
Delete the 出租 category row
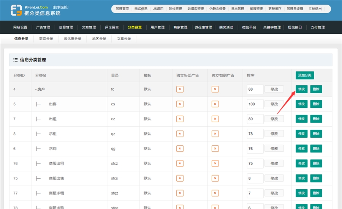(x=316, y=119)
